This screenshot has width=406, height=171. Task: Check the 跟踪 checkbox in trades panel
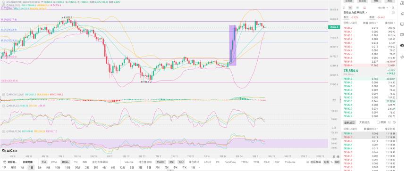pos(378,122)
